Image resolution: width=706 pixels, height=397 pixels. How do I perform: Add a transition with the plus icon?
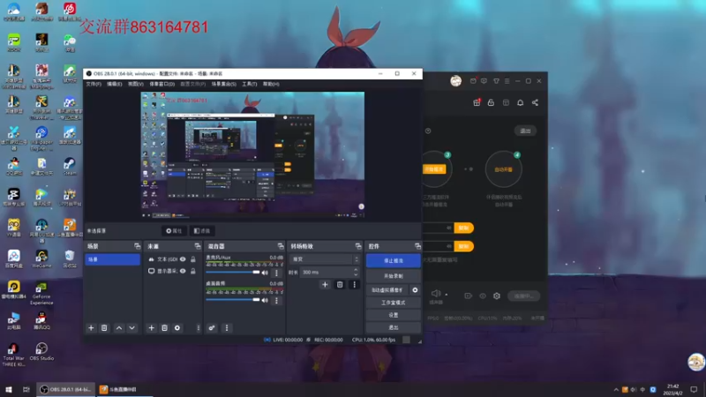tap(325, 284)
